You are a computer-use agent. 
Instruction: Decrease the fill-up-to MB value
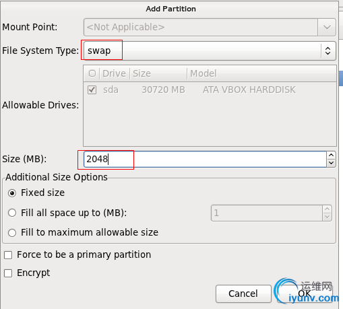point(328,217)
